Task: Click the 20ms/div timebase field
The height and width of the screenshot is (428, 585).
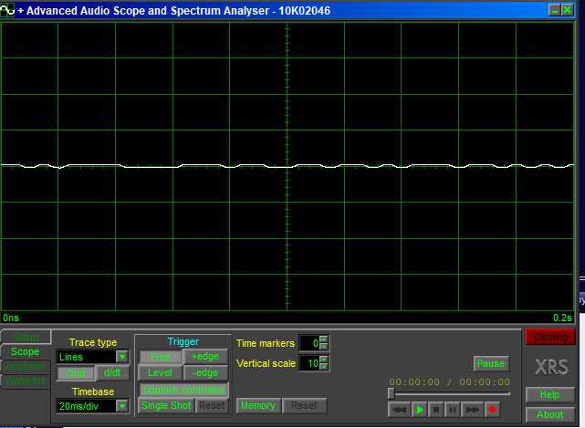Action: tap(87, 406)
